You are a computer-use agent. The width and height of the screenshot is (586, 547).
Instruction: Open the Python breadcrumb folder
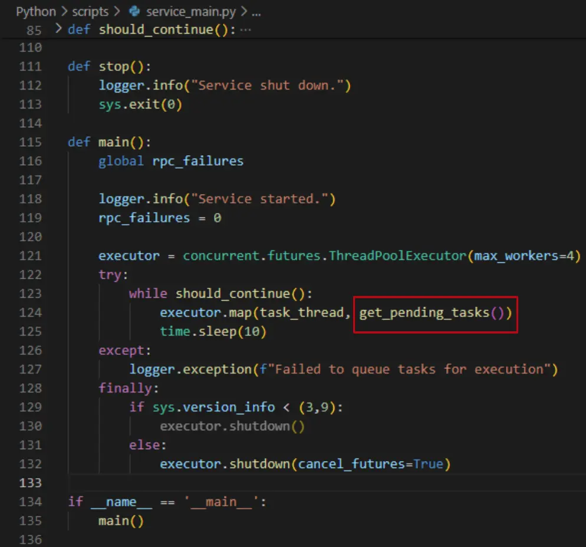(x=35, y=11)
